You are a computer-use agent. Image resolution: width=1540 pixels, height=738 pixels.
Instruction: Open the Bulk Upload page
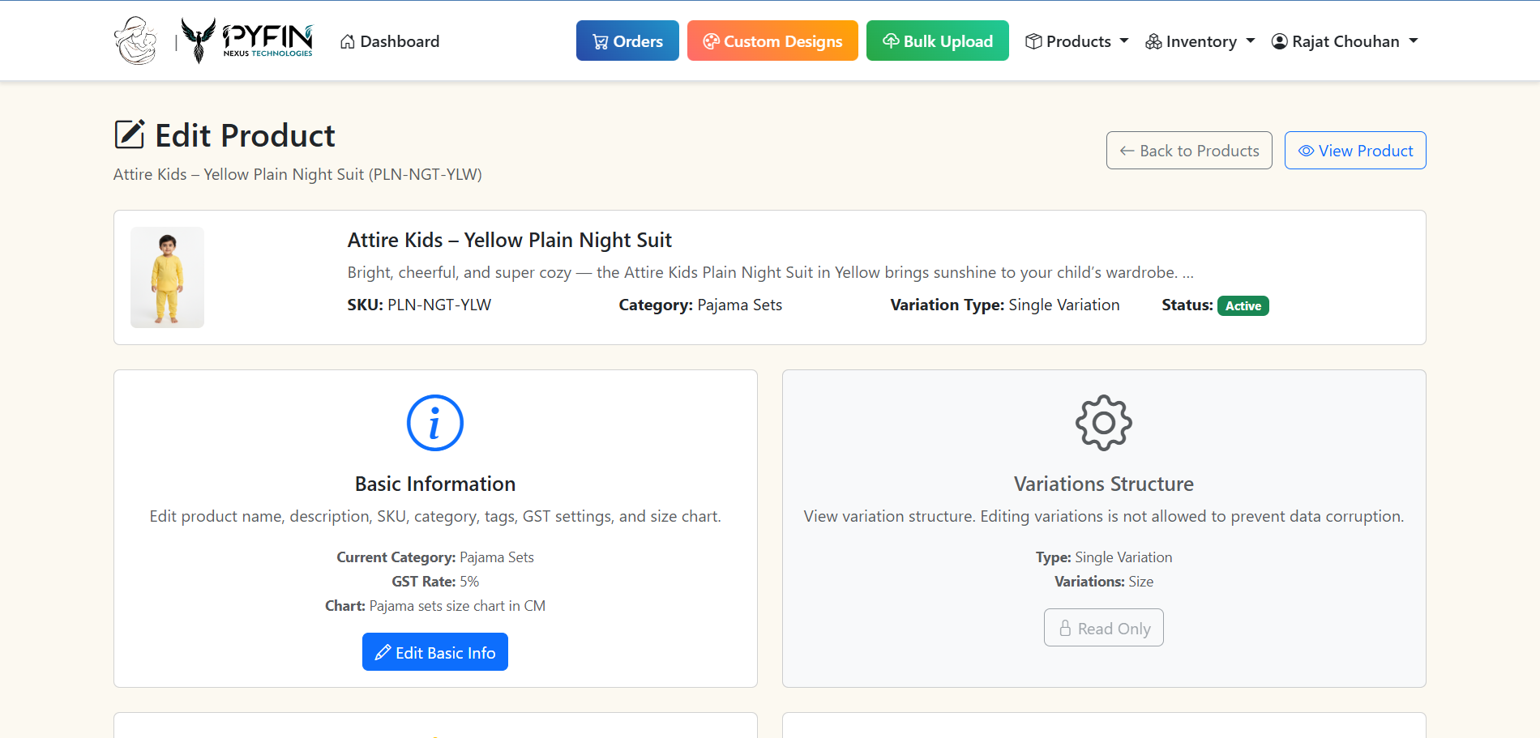point(937,41)
